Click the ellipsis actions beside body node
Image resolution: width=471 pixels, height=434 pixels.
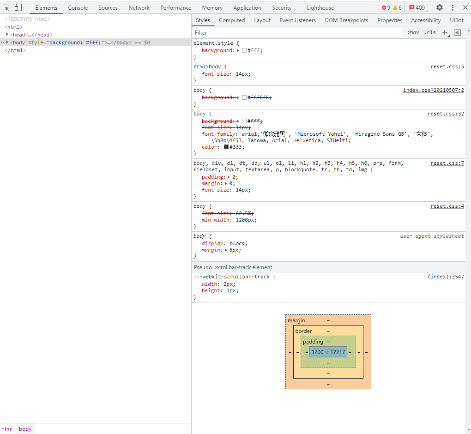click(2, 42)
